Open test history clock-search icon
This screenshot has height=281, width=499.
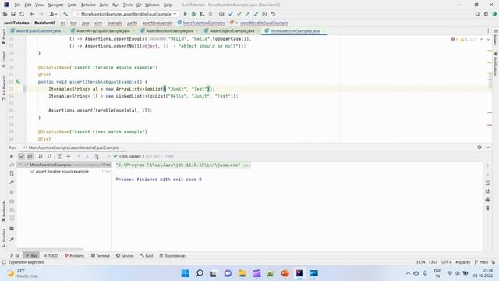pos(96,156)
